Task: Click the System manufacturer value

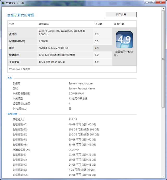Action: [81, 83]
